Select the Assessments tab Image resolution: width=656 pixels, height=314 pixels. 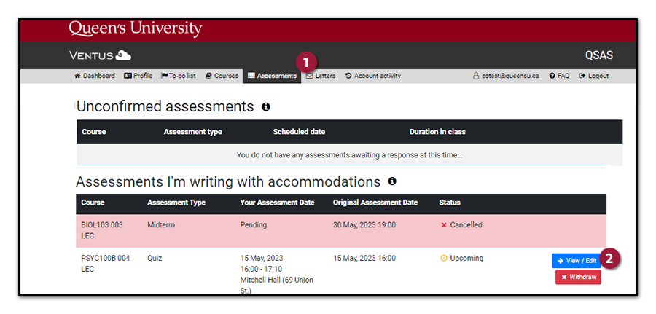pos(272,76)
